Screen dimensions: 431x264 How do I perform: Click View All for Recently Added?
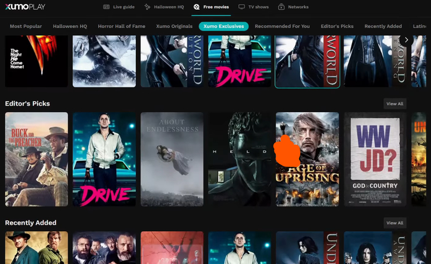coord(395,223)
